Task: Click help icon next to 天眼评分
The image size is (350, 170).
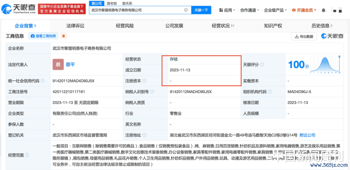Action: point(262,65)
